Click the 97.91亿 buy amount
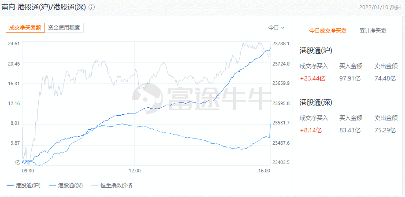 tap(350, 79)
